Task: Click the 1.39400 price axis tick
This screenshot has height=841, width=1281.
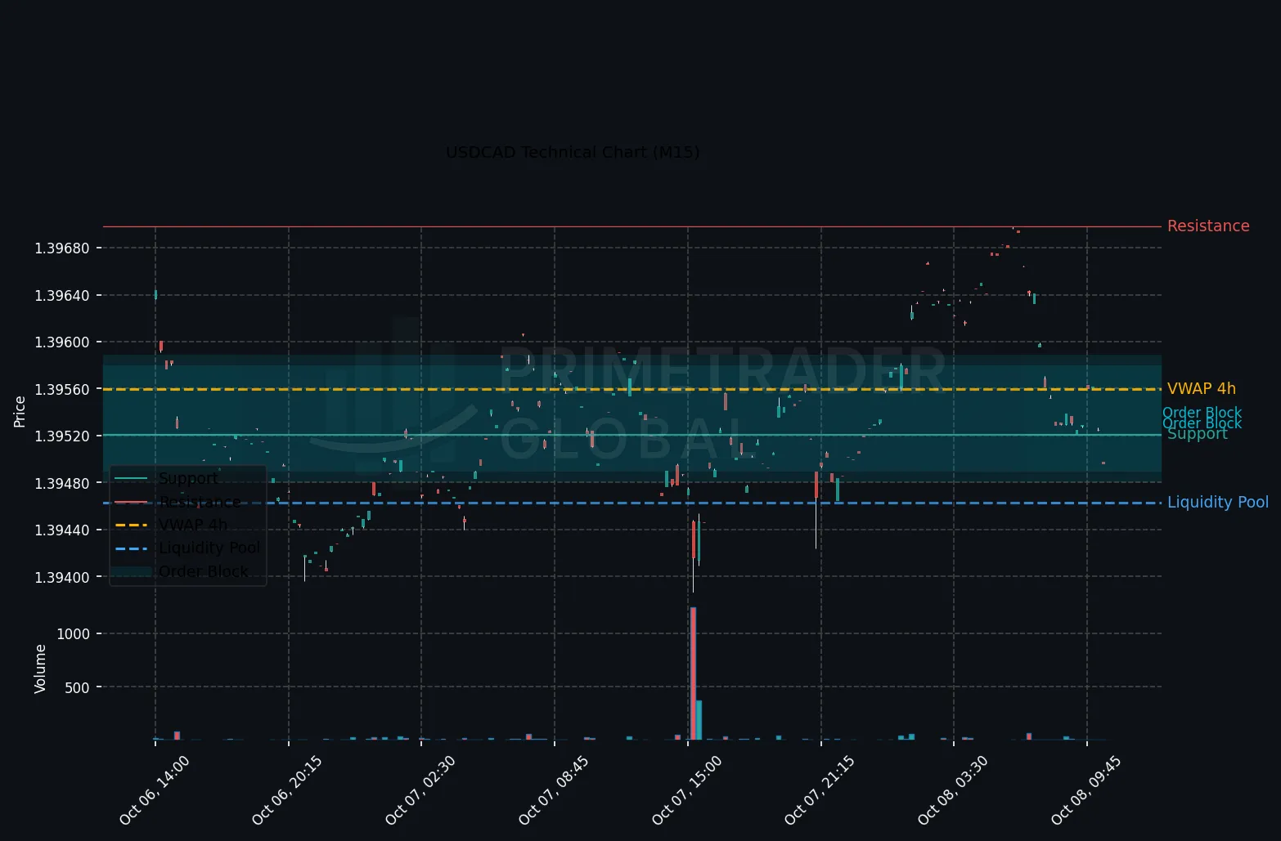Action: point(62,578)
